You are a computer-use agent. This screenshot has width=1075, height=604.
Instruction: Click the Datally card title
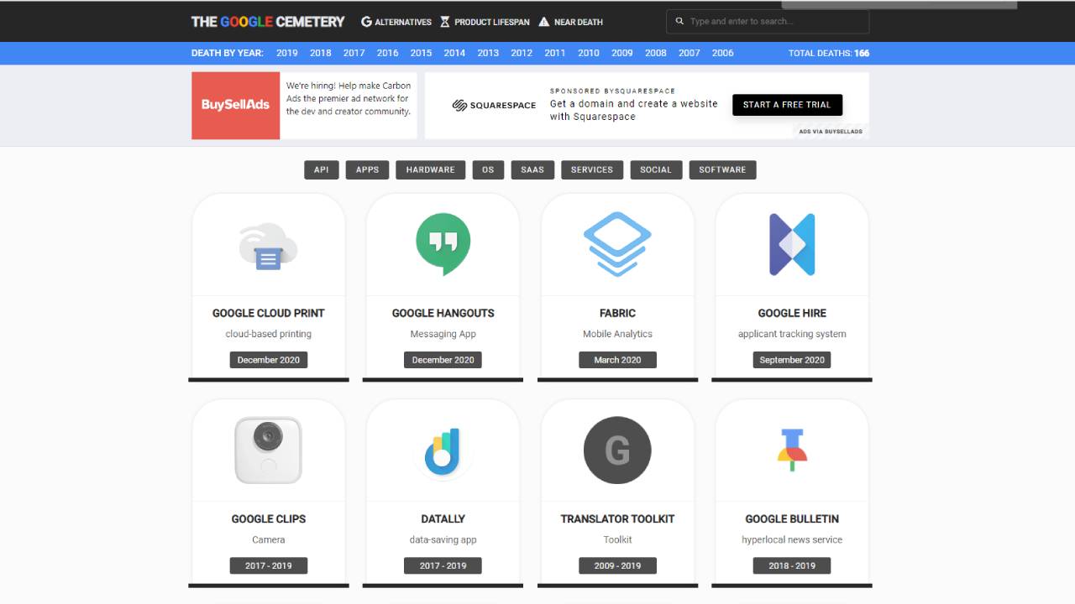pyautogui.click(x=443, y=518)
